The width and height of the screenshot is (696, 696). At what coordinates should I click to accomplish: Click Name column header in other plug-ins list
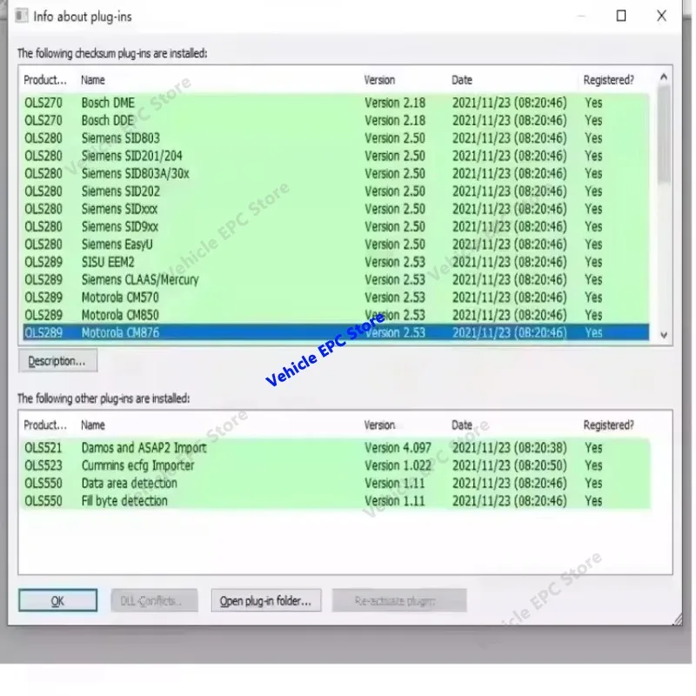[93, 425]
